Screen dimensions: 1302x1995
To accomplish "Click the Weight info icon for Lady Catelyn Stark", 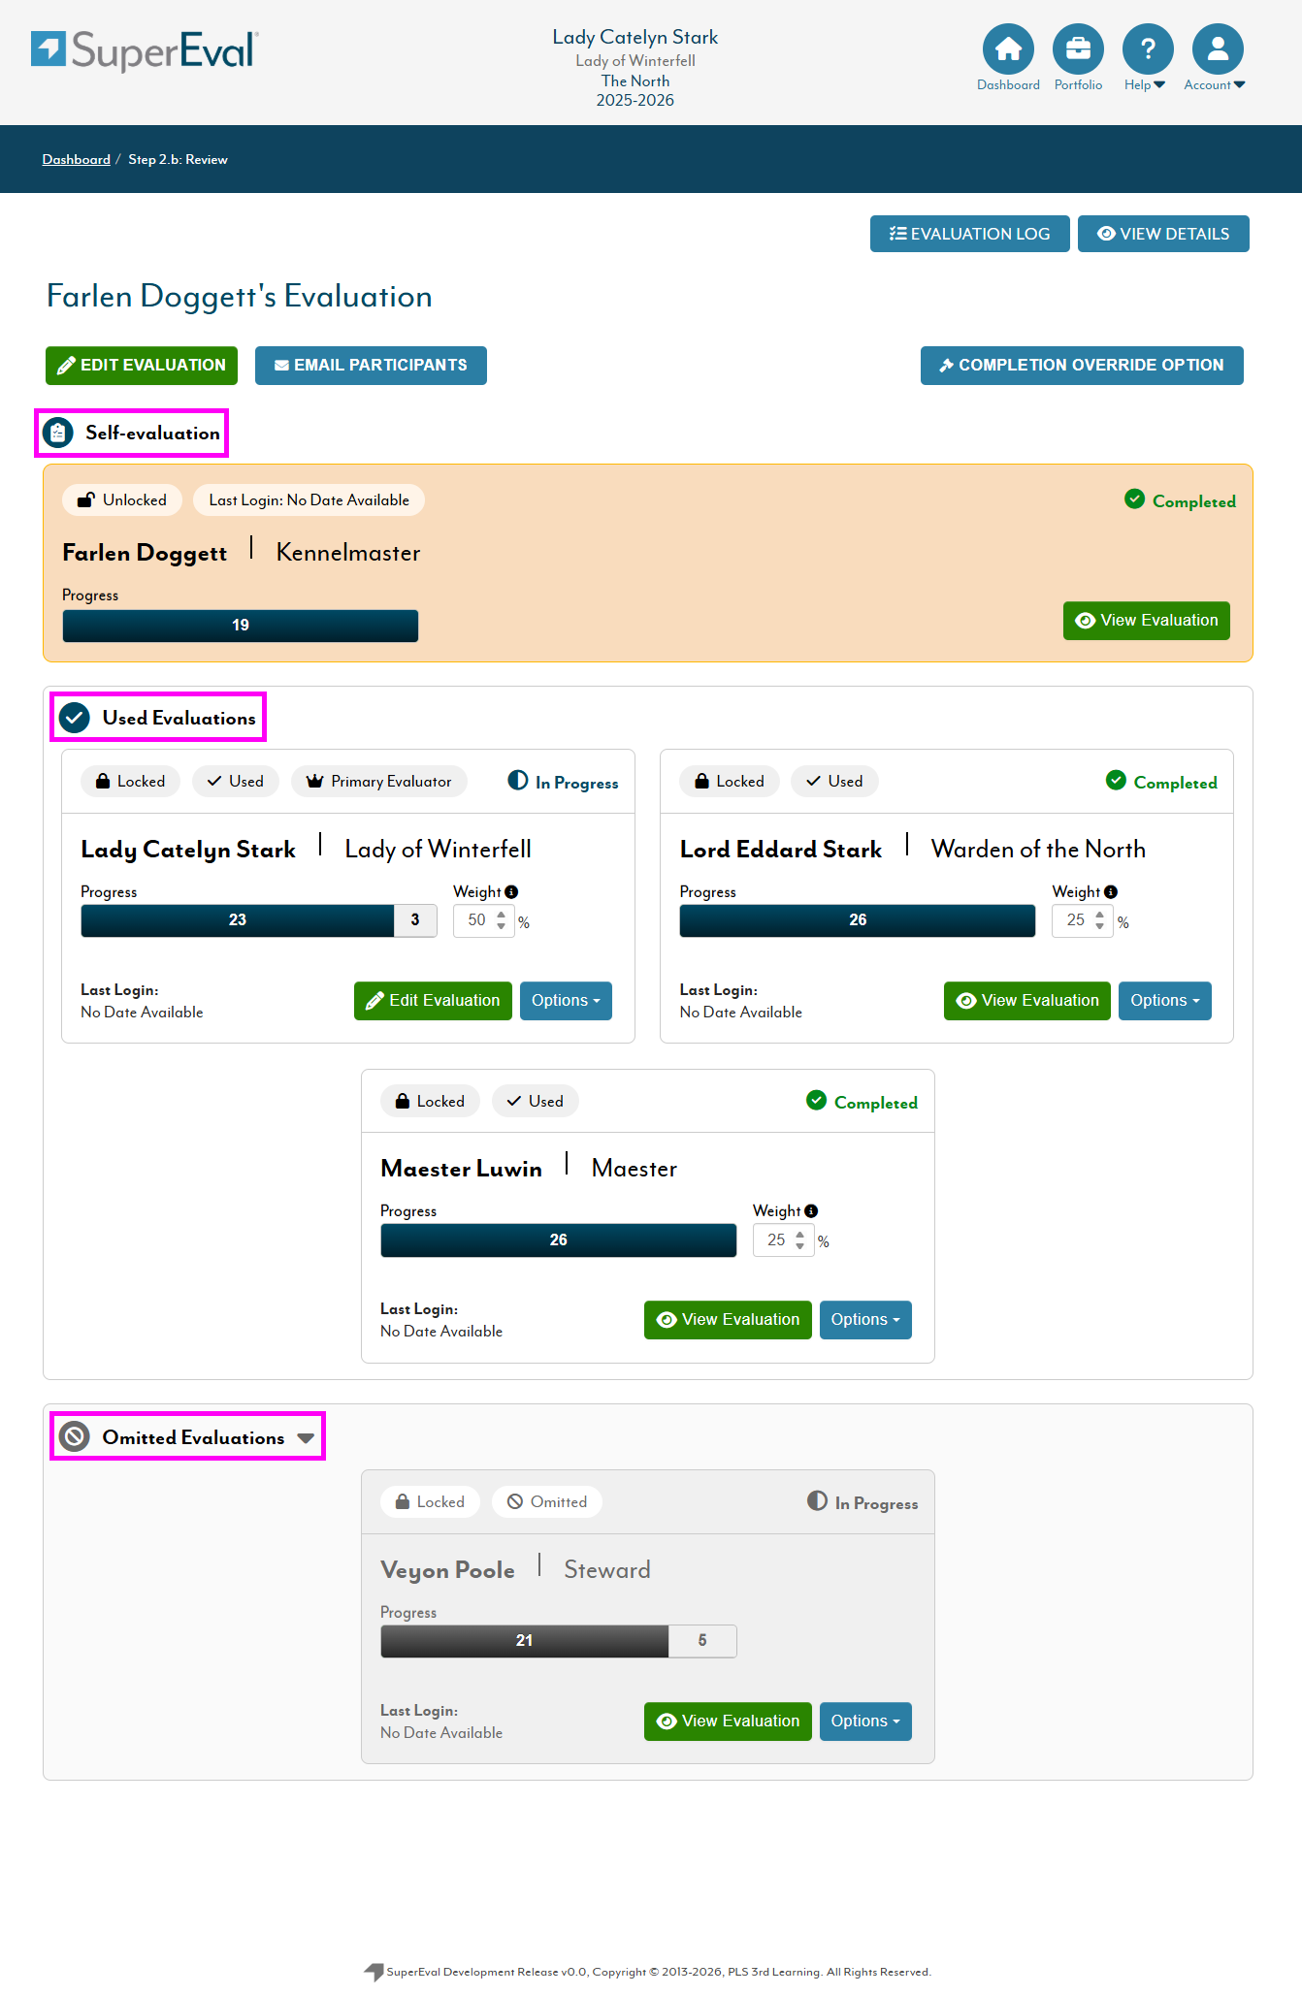I will click(511, 892).
